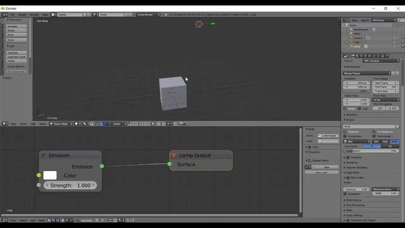Screen dimensions: 405x228
Task: Click the scene browse icon beside Scene field
Action: pyautogui.click(x=95, y=15)
